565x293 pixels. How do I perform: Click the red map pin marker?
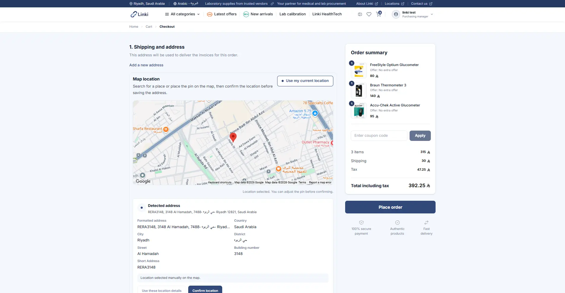pos(233,137)
